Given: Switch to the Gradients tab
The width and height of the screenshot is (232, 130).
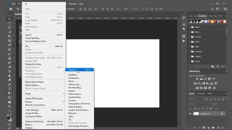Looking at the screenshot, I should 202,16.
